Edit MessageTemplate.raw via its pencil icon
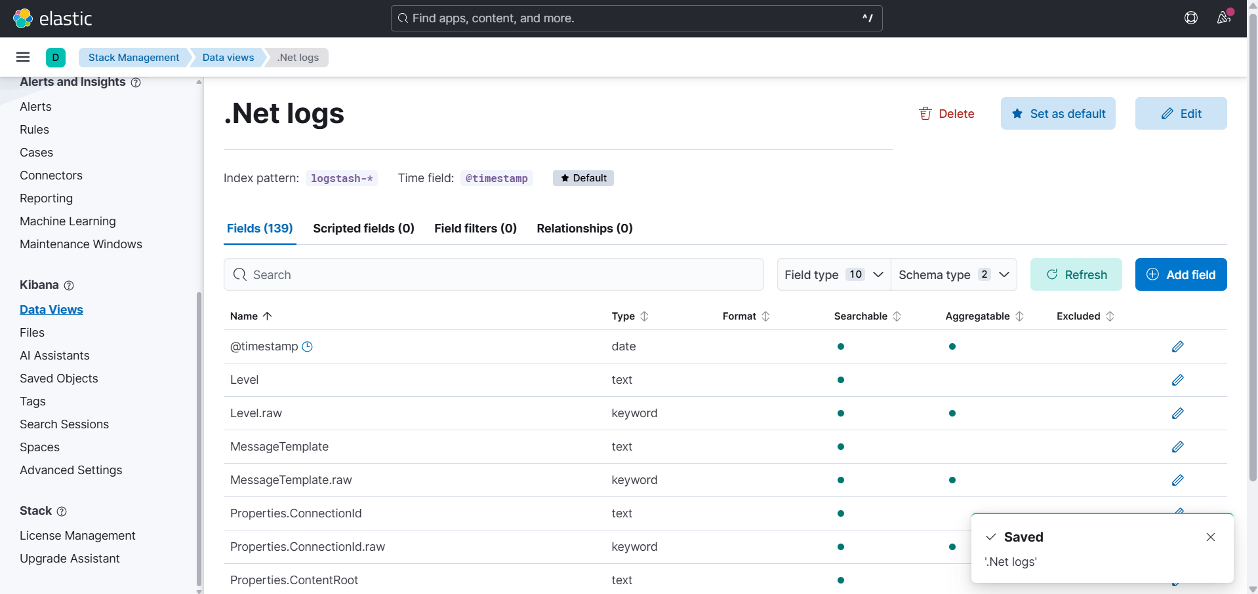 (x=1177, y=480)
